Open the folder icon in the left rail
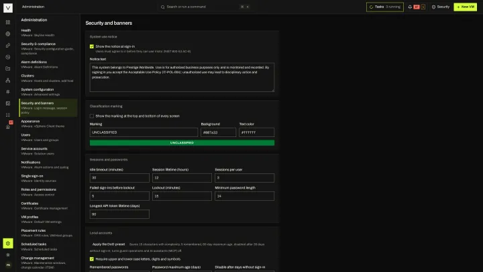483x272 pixels. 8,69
